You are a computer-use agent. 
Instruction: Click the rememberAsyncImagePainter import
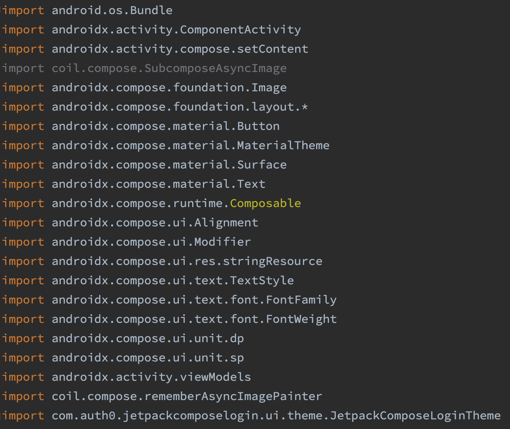(233, 396)
